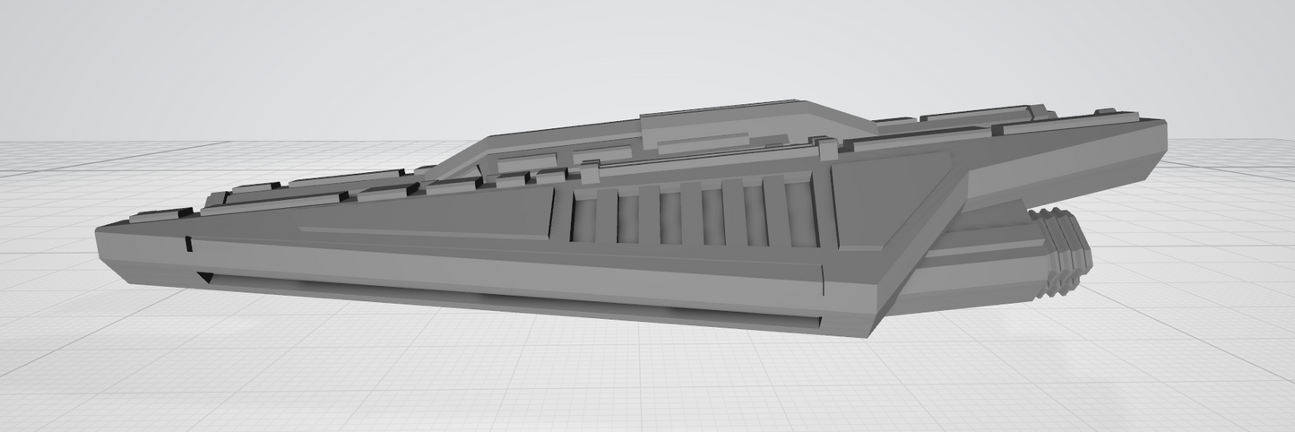Select the small dark triangle marking near the bow

[x=205, y=278]
